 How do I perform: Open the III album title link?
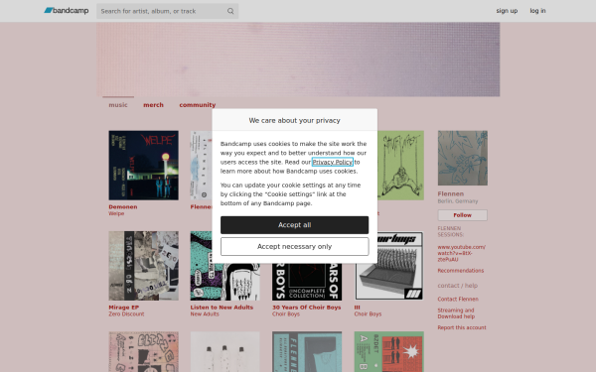(x=357, y=308)
